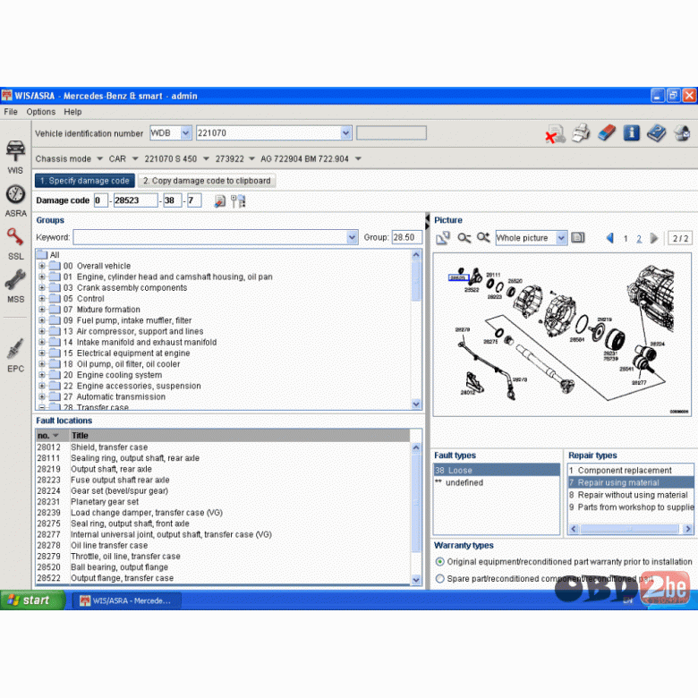This screenshot has width=698, height=698.
Task: Open the AG 722904 transmission dropdown
Action: click(358, 159)
